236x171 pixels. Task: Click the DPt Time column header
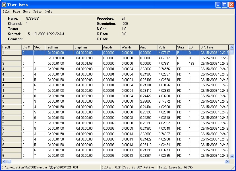pos(214,47)
